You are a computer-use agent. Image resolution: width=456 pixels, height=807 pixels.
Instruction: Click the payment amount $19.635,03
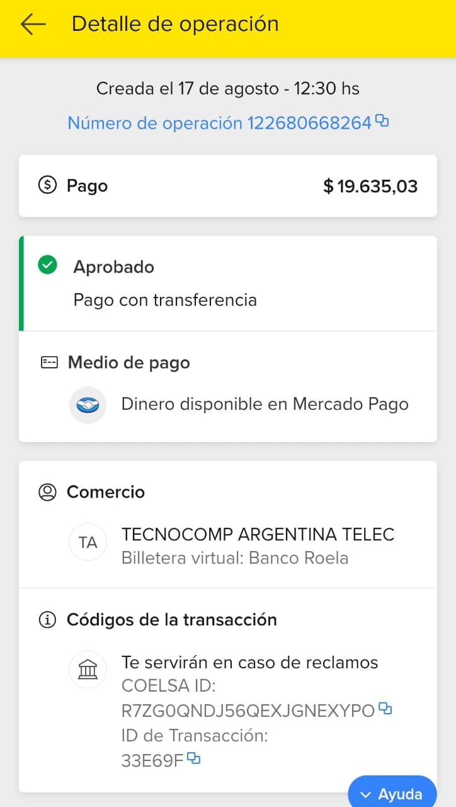[x=370, y=186]
